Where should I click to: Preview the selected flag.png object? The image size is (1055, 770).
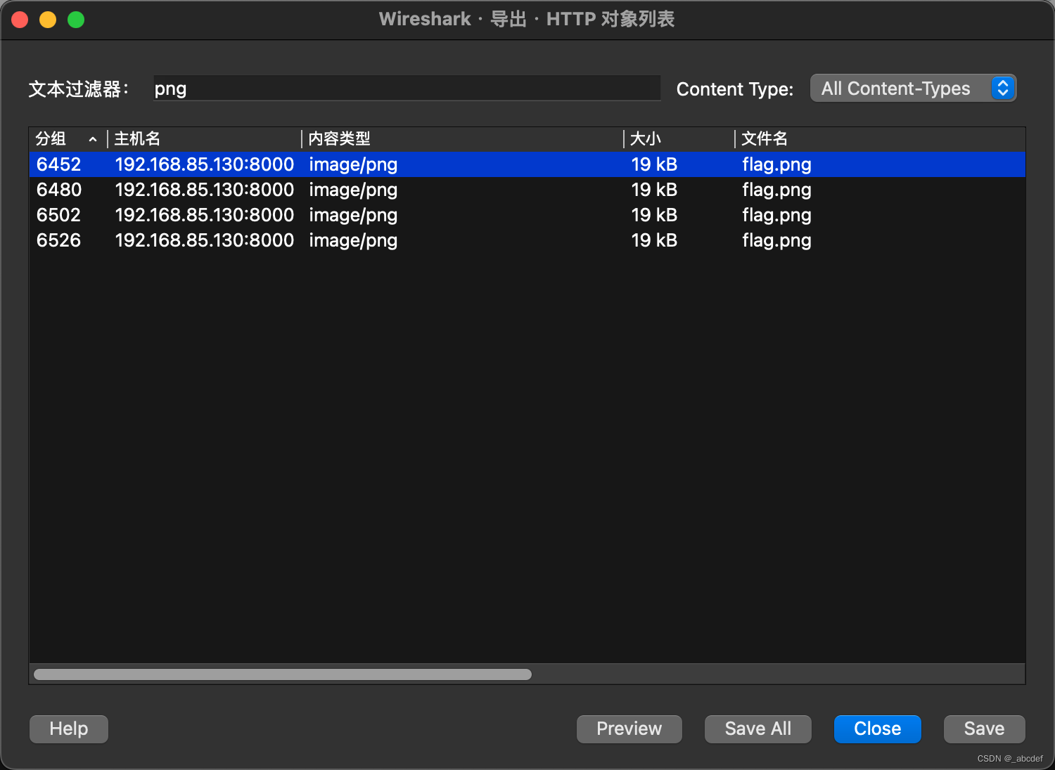tap(629, 729)
